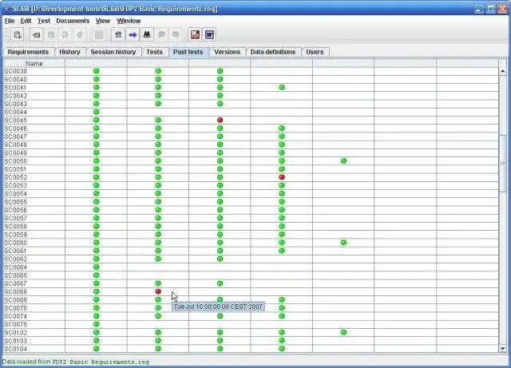Select the SC0074 row name
This screenshot has width=511, height=368.
16,316
